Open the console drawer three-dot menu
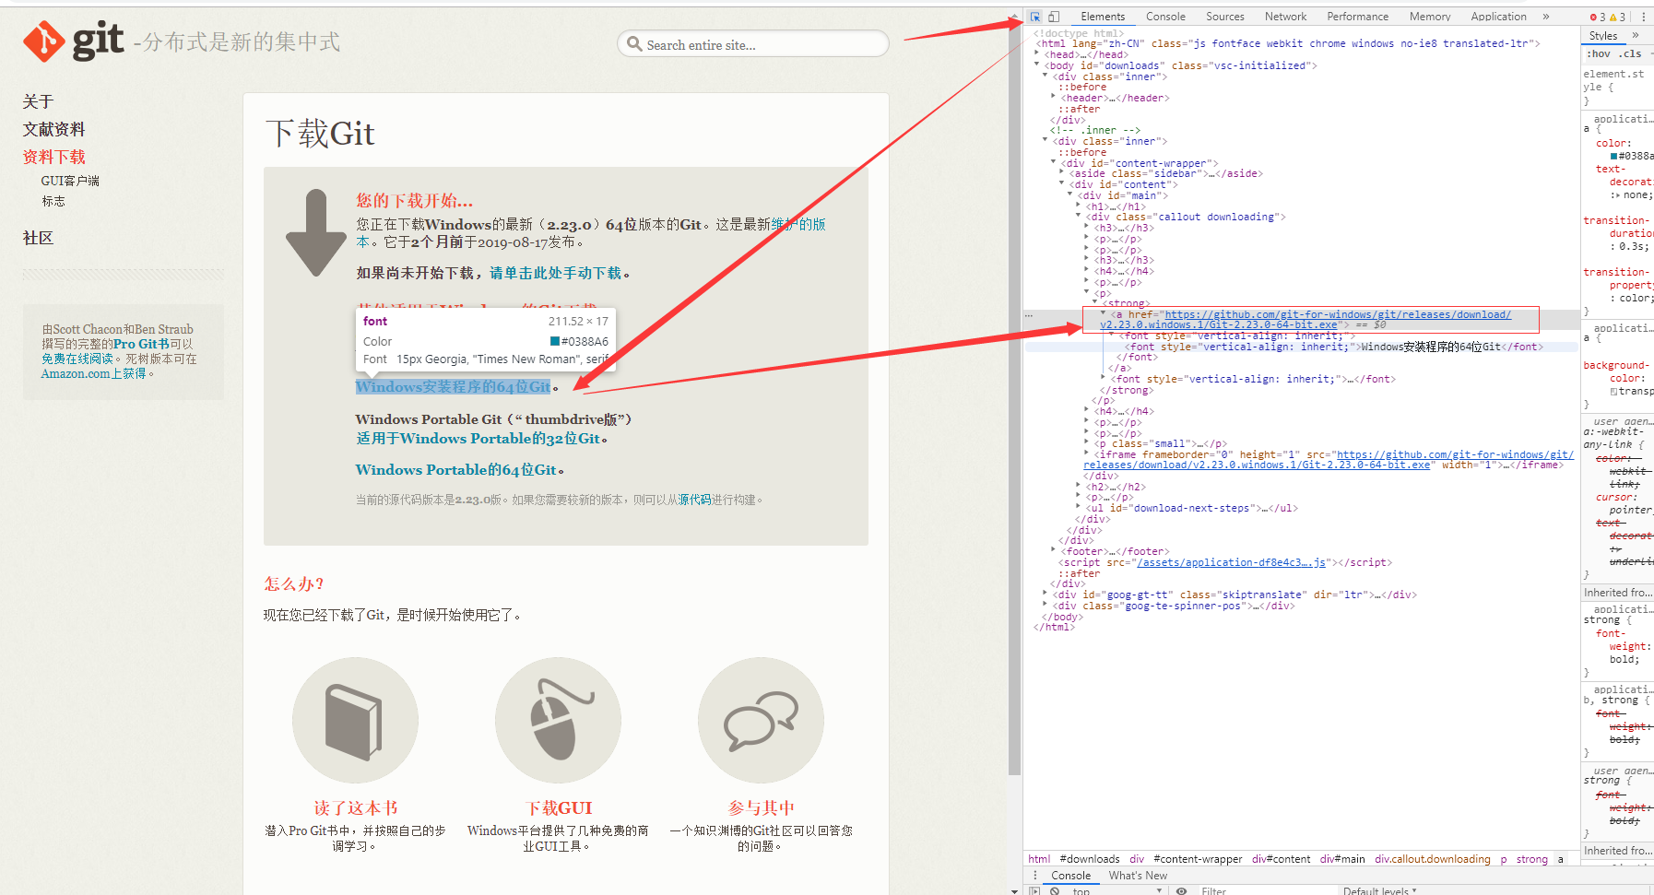 coord(1034,876)
